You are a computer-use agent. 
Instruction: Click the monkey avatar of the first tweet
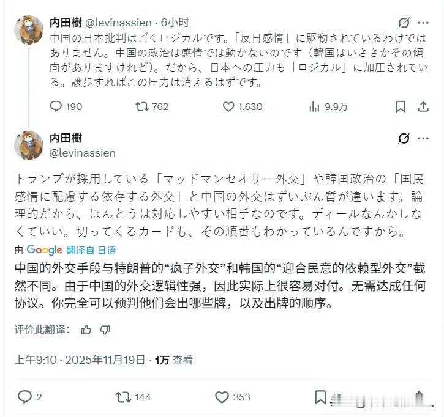(x=28, y=30)
